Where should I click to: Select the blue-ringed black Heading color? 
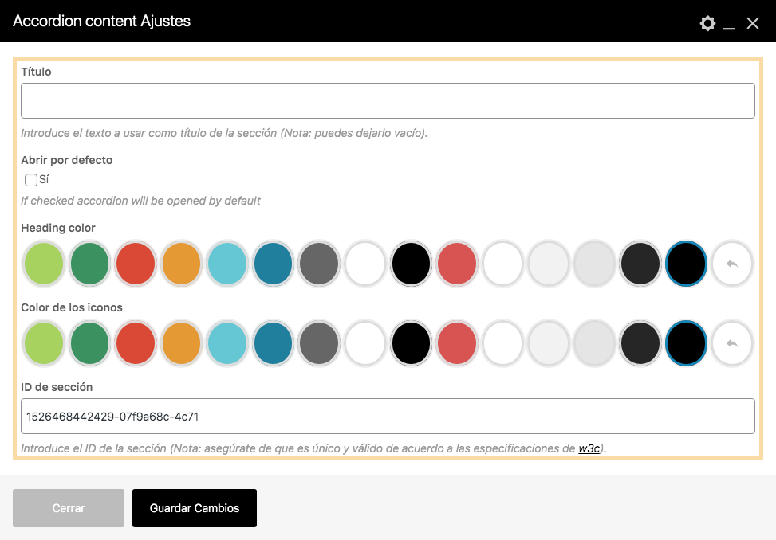coord(686,264)
